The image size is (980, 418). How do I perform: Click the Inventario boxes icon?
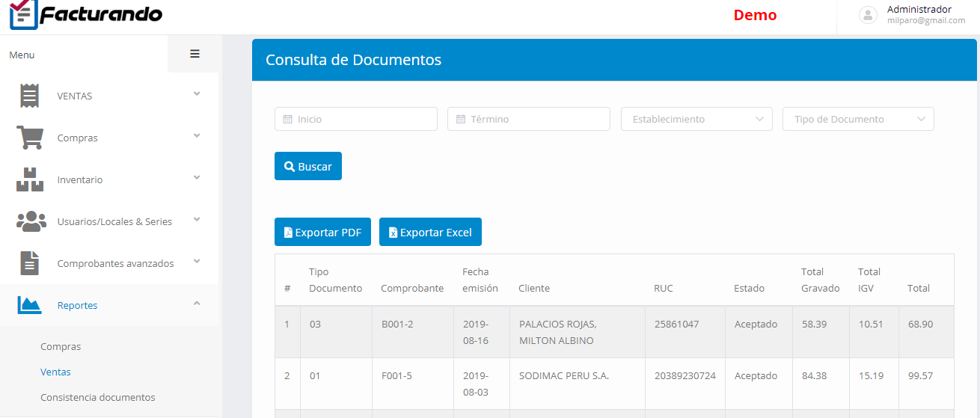click(x=30, y=179)
